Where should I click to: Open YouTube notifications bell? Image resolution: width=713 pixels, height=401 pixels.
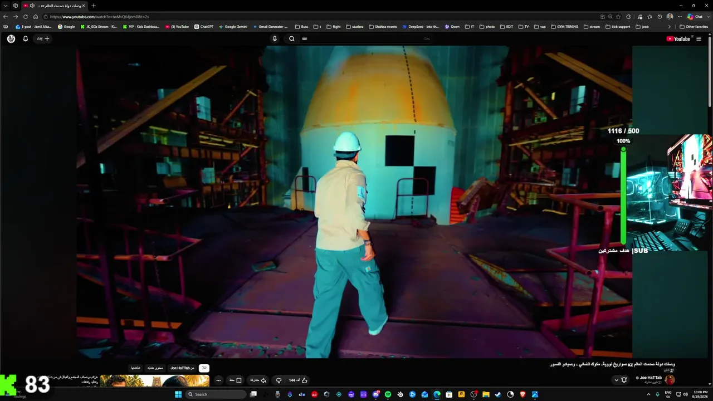point(25,38)
